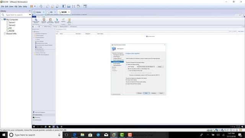Click the SCCM console back navigation arrow
Viewport: 245px width, 138px height.
[33, 26]
